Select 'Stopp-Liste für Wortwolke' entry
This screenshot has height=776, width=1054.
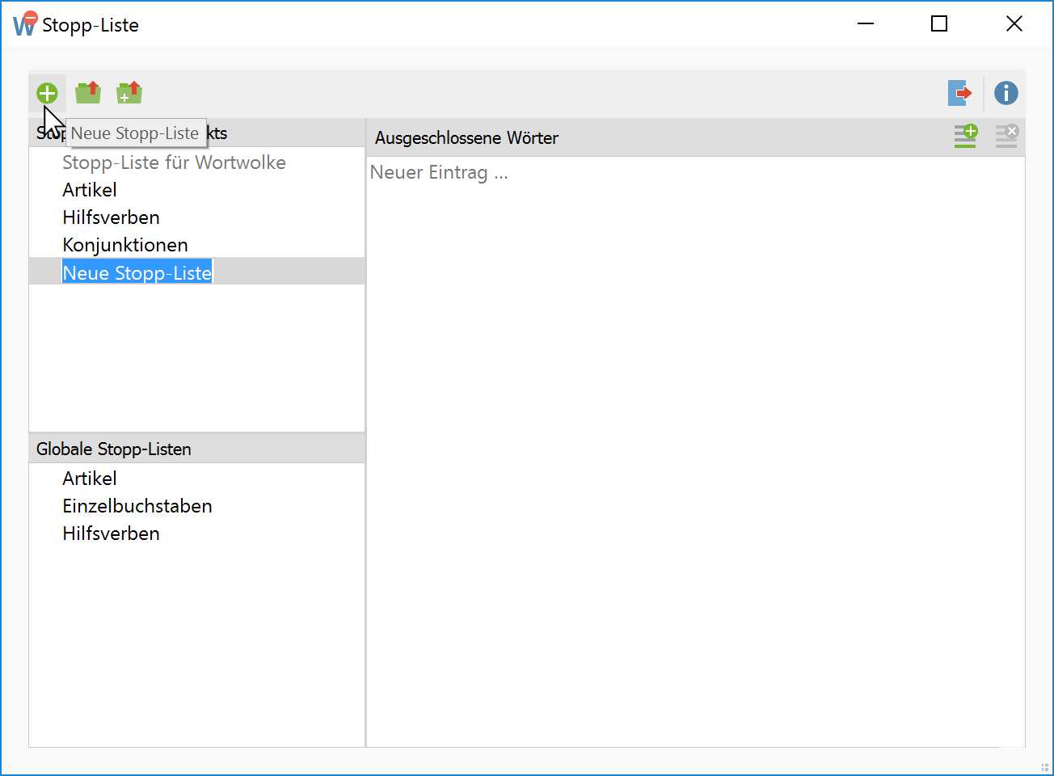click(x=174, y=162)
